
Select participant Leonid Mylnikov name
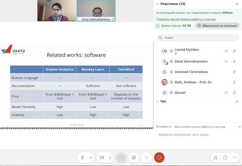click(187, 50)
